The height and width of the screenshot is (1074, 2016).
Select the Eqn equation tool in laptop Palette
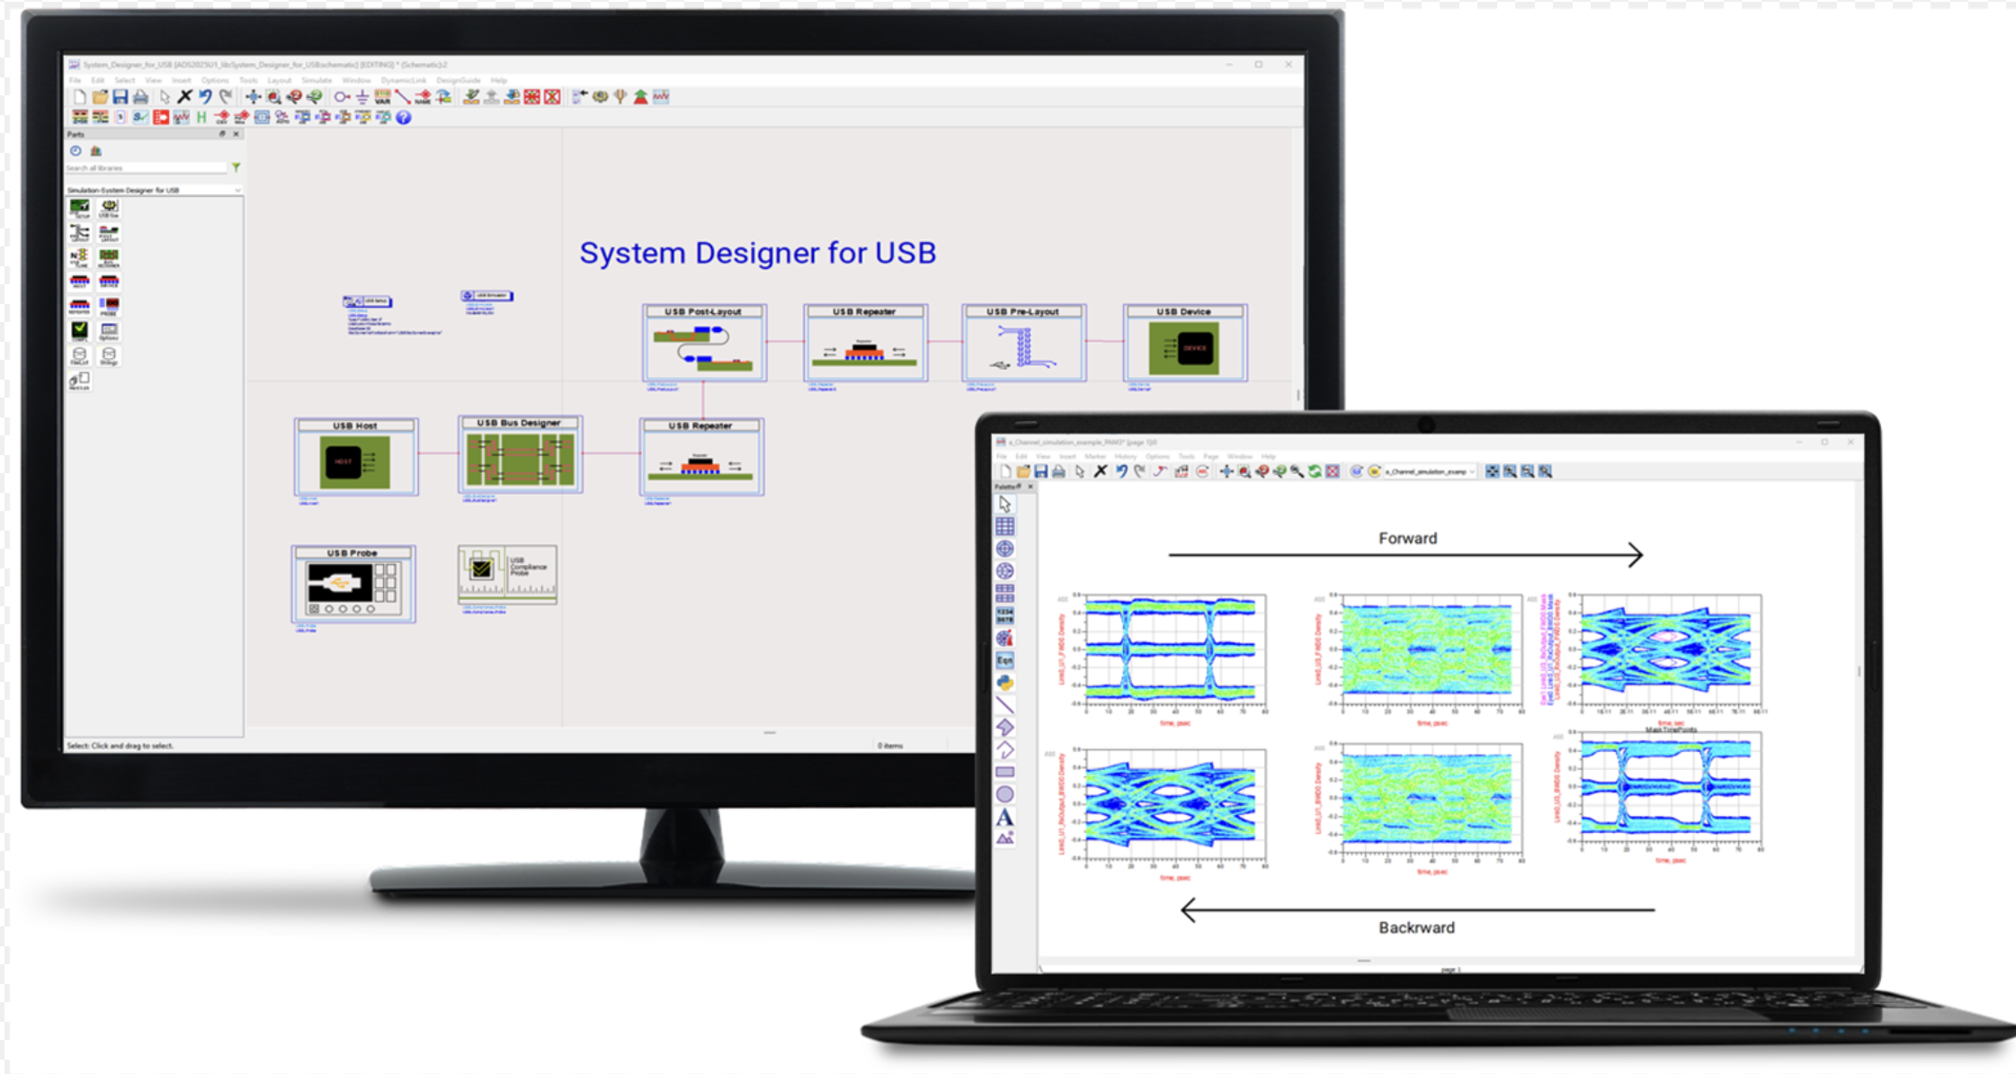click(x=1004, y=659)
